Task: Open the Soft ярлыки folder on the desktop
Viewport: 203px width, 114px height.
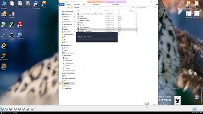Action: 20,4
